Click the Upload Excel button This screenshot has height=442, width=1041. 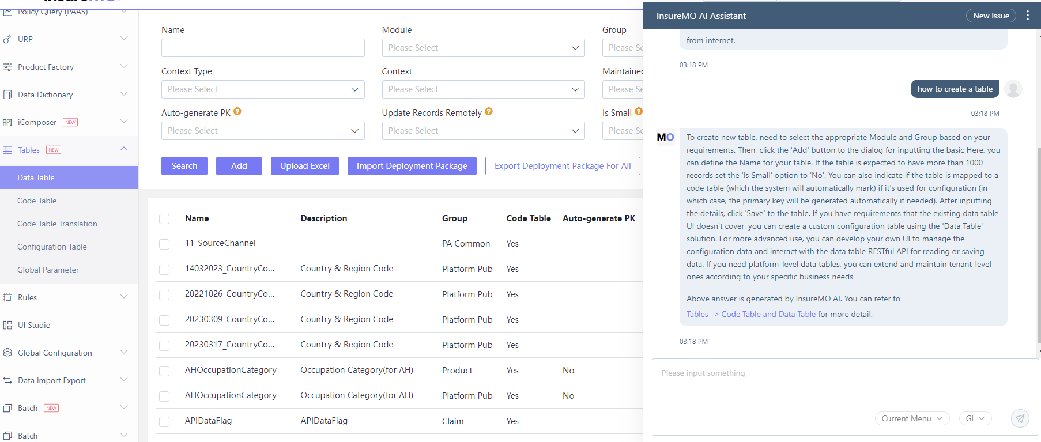tap(304, 166)
